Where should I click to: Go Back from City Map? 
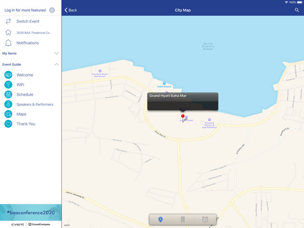71,10
